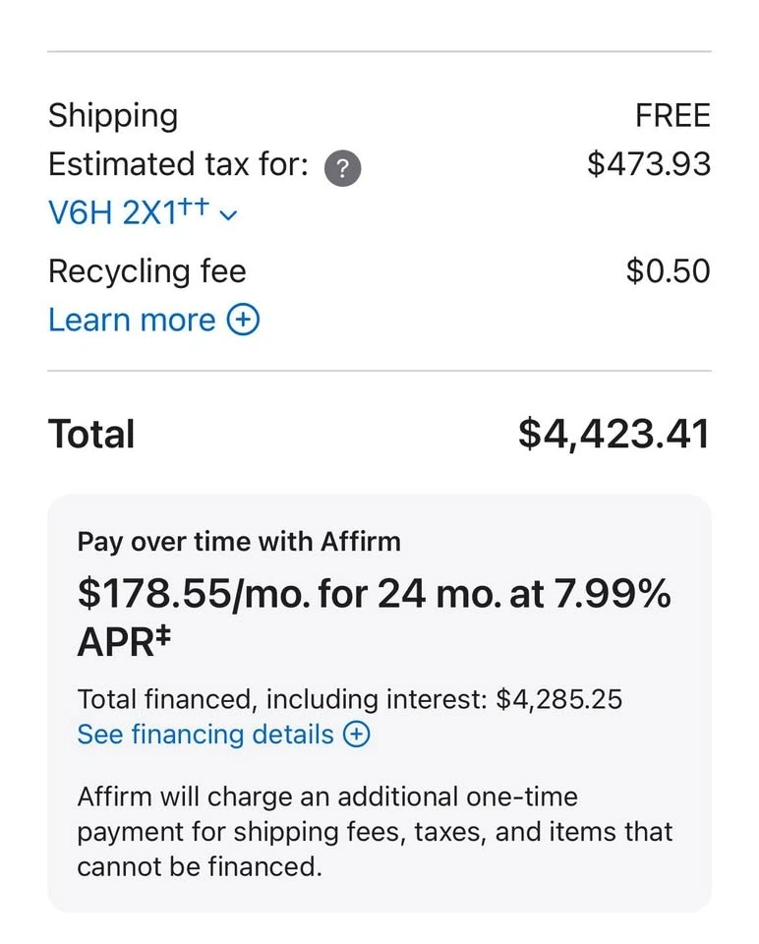The height and width of the screenshot is (944, 759).
Task: Select the Shipping label
Action: tap(113, 116)
